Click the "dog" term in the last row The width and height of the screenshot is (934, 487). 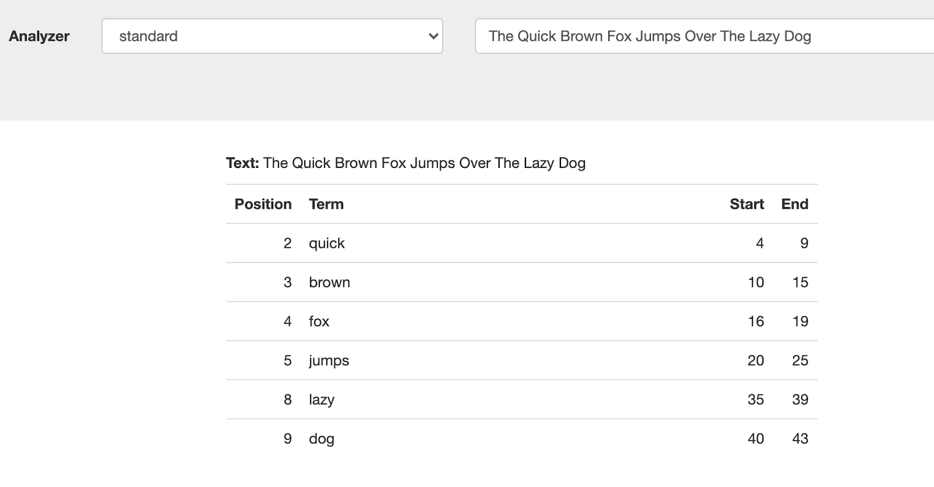pos(322,439)
